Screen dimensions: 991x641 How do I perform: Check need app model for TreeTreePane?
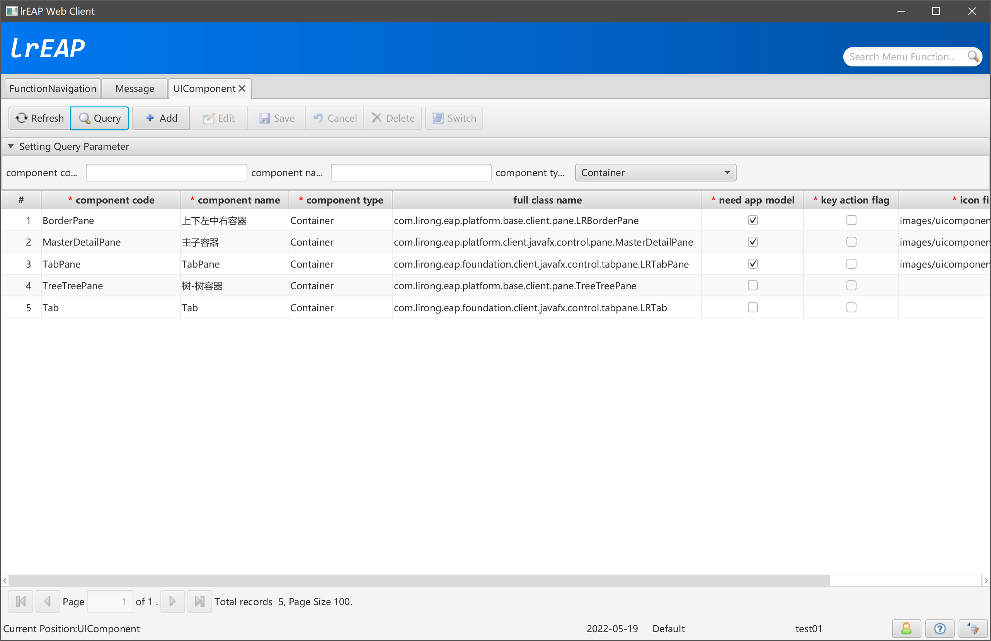753,285
